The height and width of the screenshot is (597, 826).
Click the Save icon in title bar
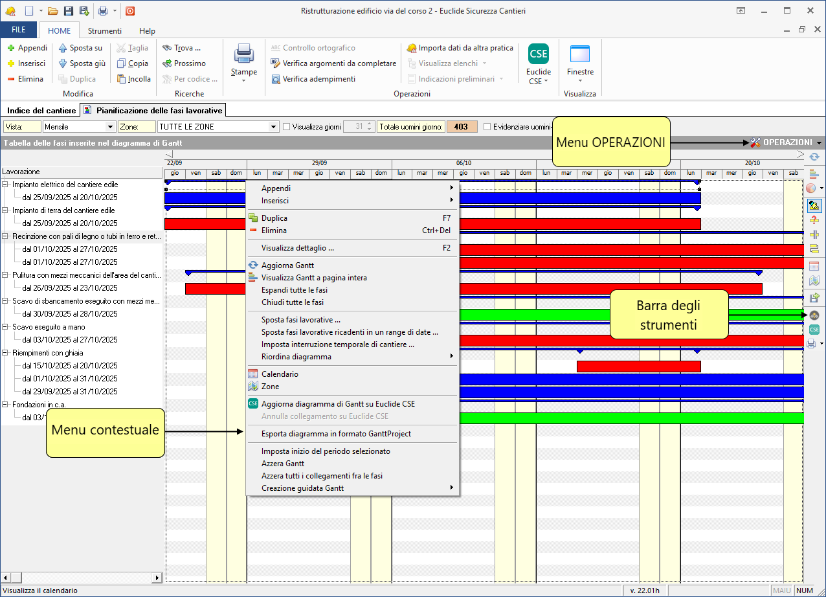[x=69, y=11]
